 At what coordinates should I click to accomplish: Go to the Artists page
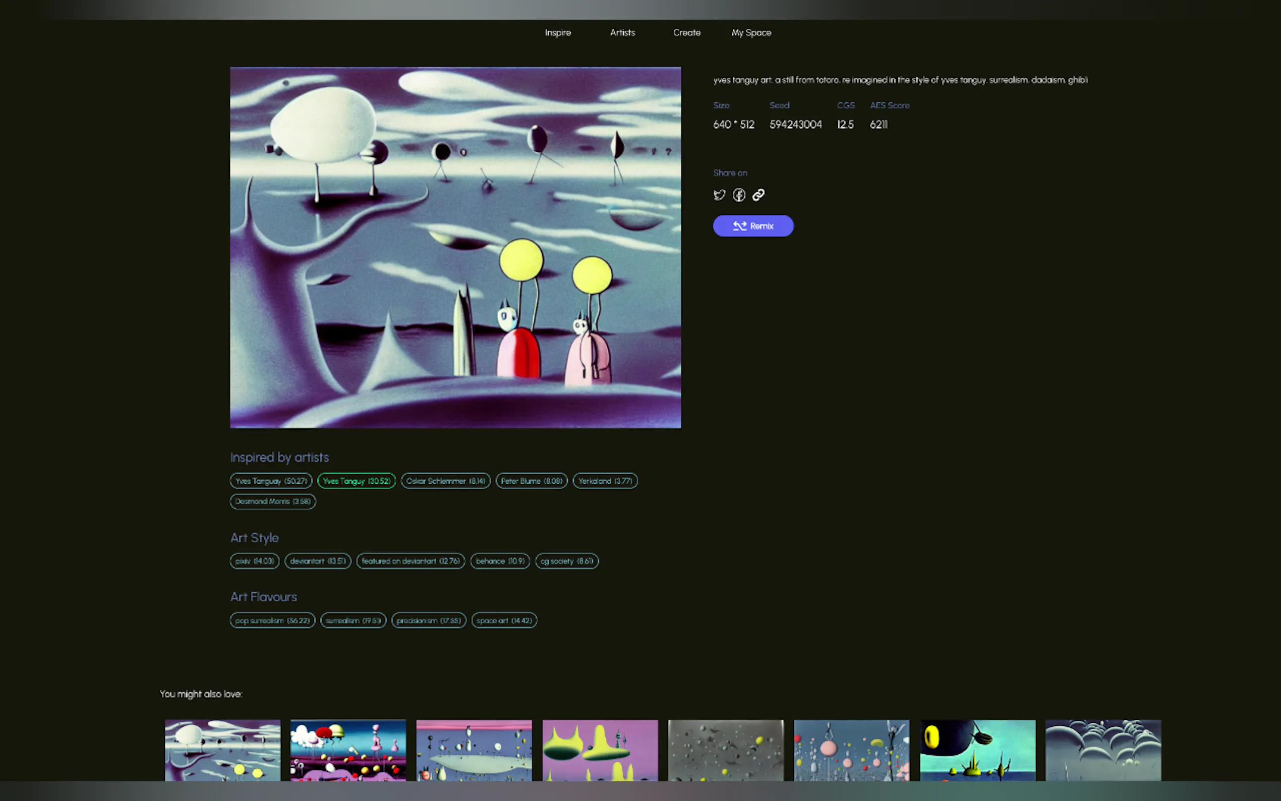tap(622, 33)
